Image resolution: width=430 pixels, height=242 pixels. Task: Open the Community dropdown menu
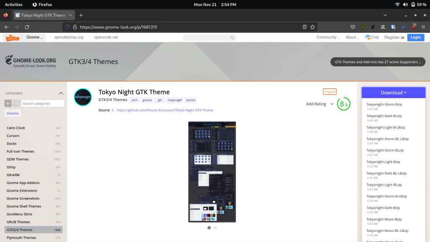(x=328, y=37)
